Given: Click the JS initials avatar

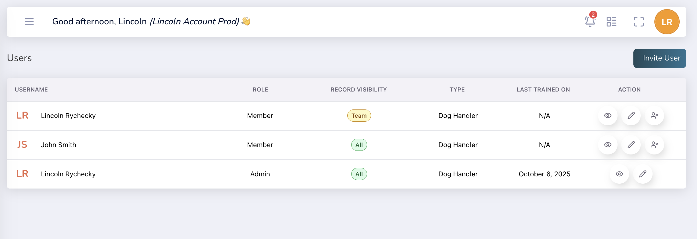Looking at the screenshot, I should pyautogui.click(x=22, y=144).
